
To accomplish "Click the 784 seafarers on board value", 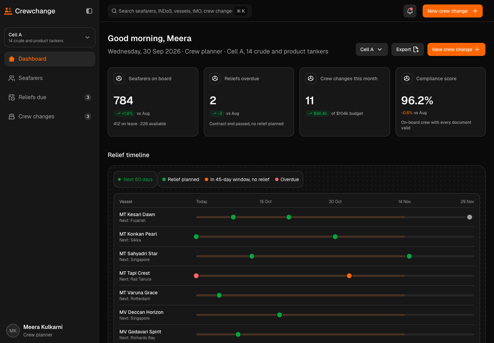I will tap(123, 100).
